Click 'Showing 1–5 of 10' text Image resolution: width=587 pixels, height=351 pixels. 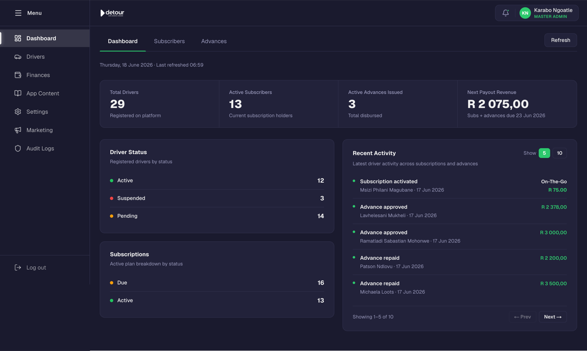tap(373, 317)
